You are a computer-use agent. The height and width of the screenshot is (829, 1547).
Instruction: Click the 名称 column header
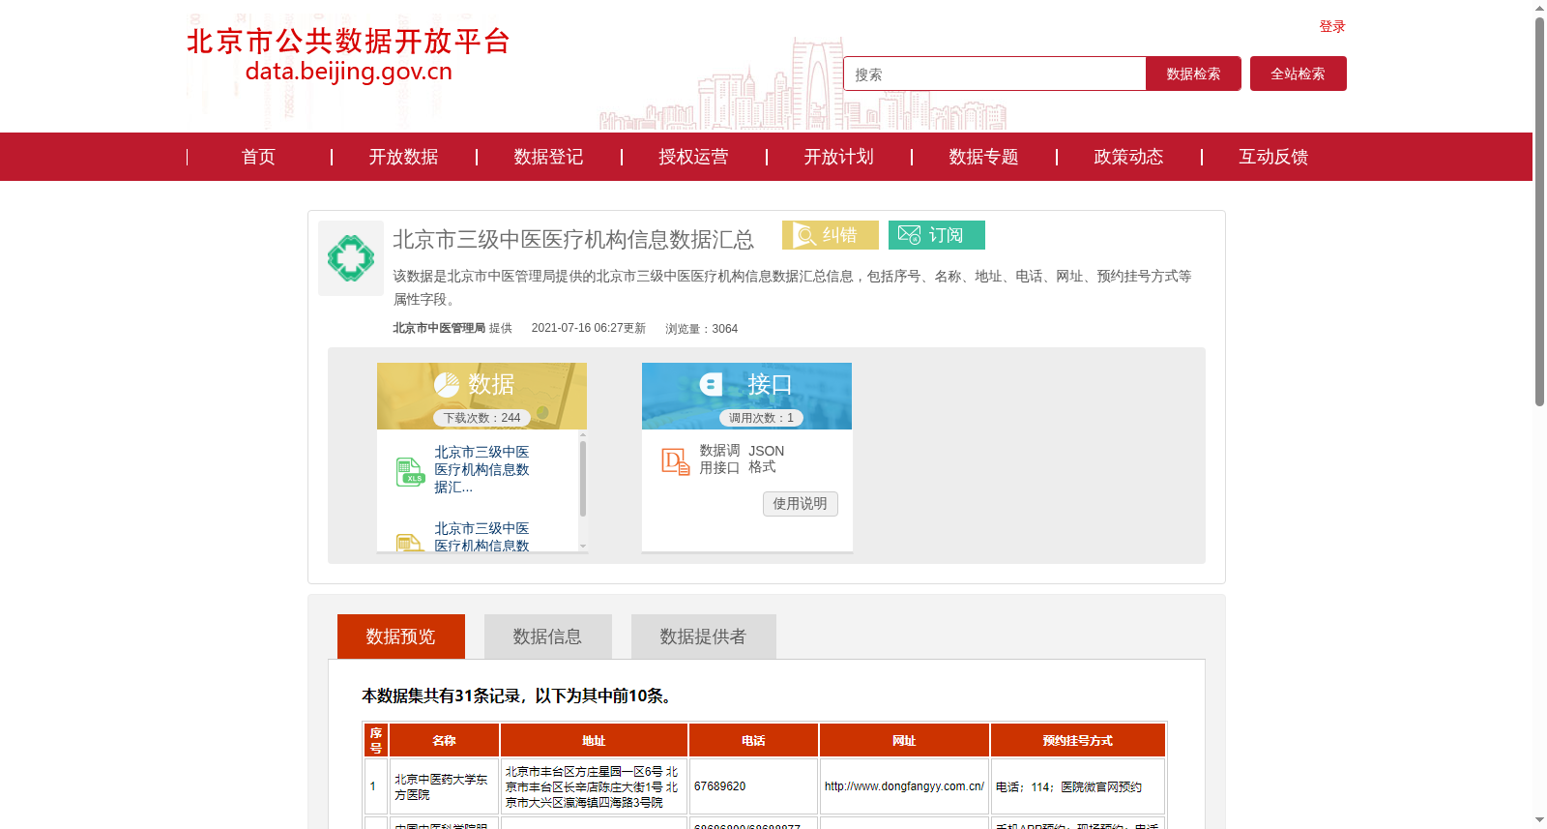click(445, 740)
